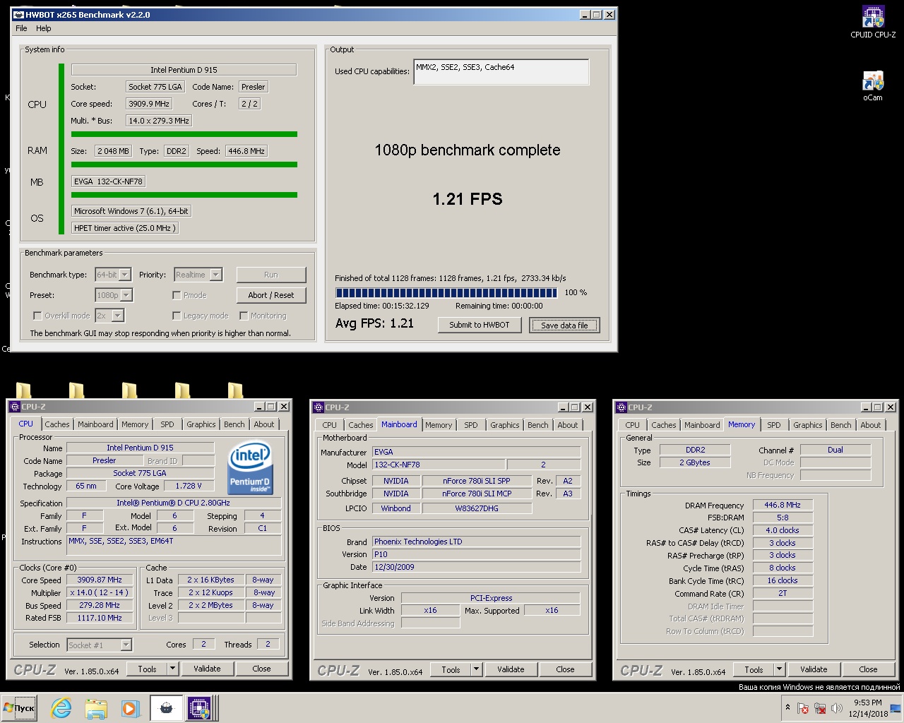Click Close in CPU-Z Mainboard window

[565, 669]
